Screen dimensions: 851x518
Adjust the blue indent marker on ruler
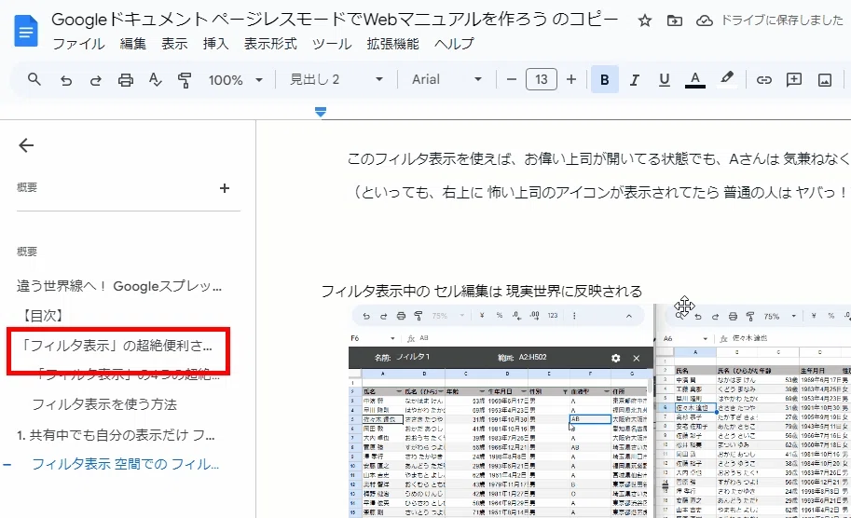click(x=321, y=112)
